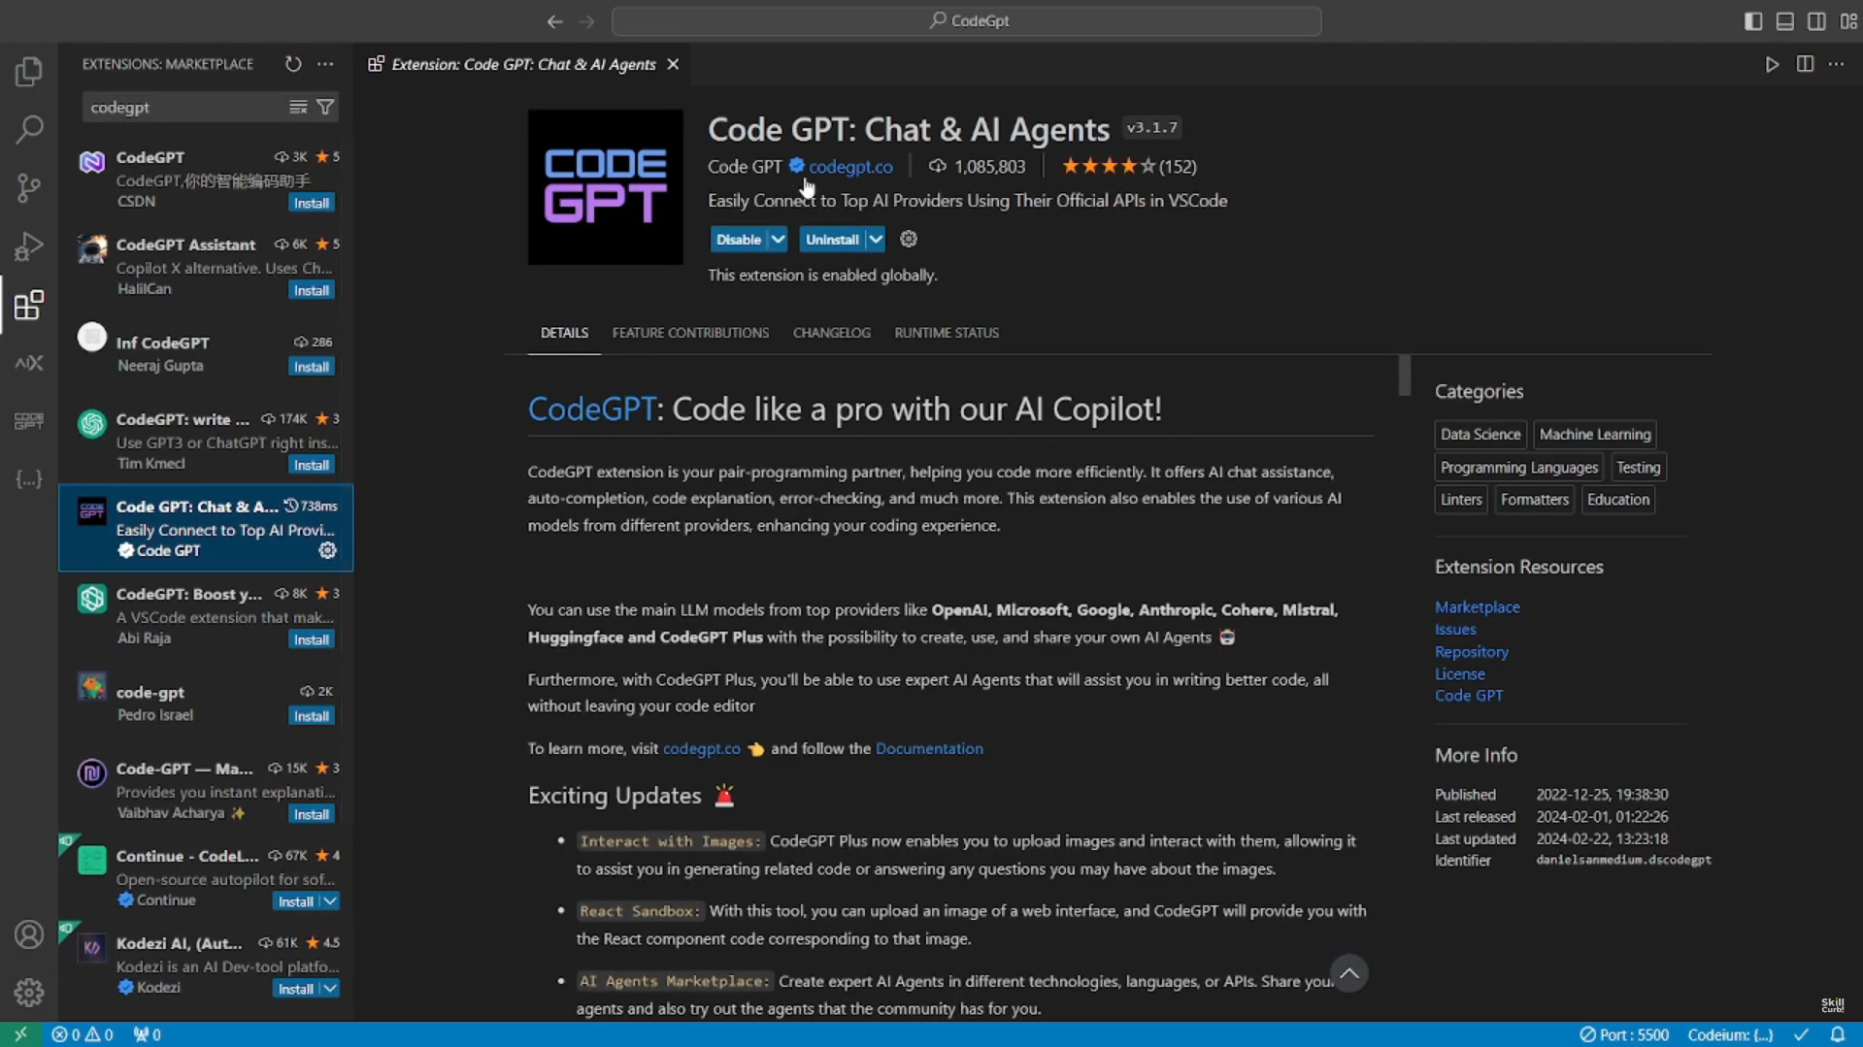The image size is (1863, 1047).
Task: Show errors and warnings in status bar
Action: pyautogui.click(x=83, y=1034)
